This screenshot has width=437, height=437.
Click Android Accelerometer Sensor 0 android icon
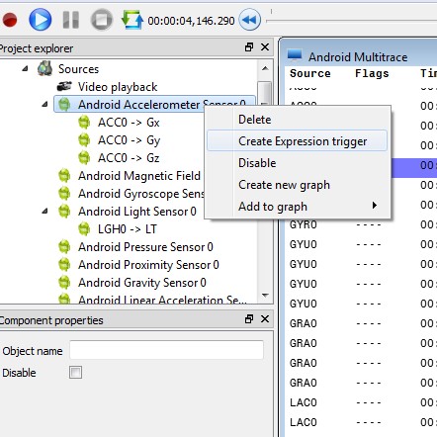click(64, 105)
